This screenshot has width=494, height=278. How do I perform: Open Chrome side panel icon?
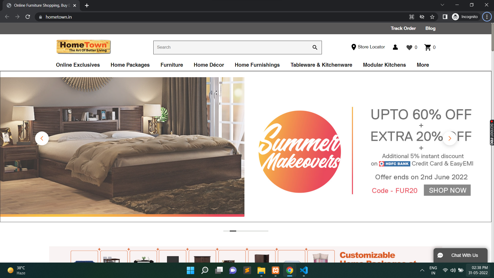click(x=445, y=17)
